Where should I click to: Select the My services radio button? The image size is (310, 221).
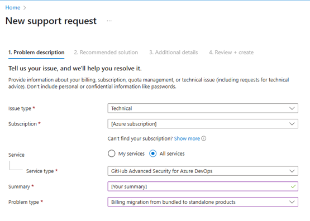pos(112,153)
